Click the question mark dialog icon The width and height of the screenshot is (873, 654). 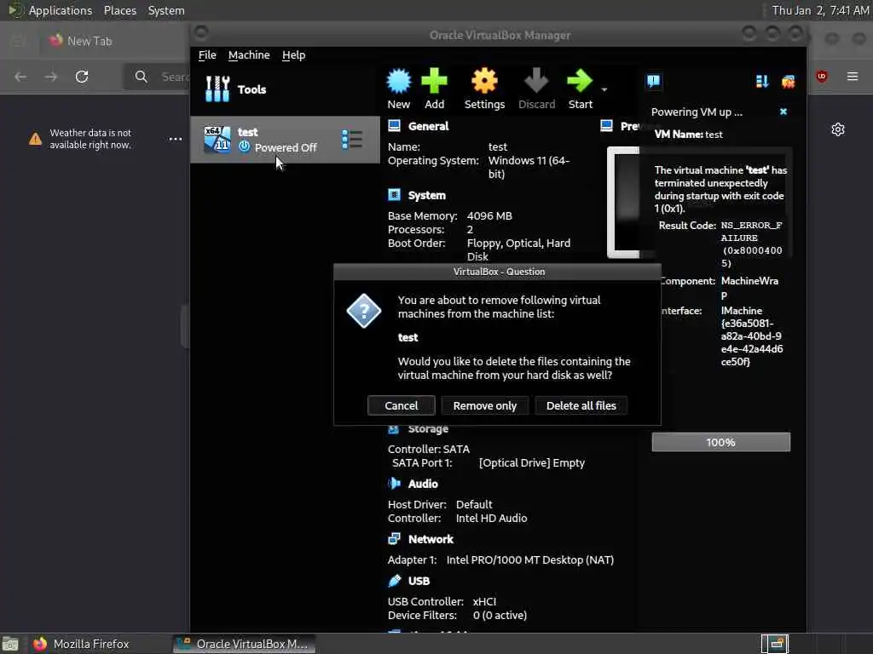point(363,310)
